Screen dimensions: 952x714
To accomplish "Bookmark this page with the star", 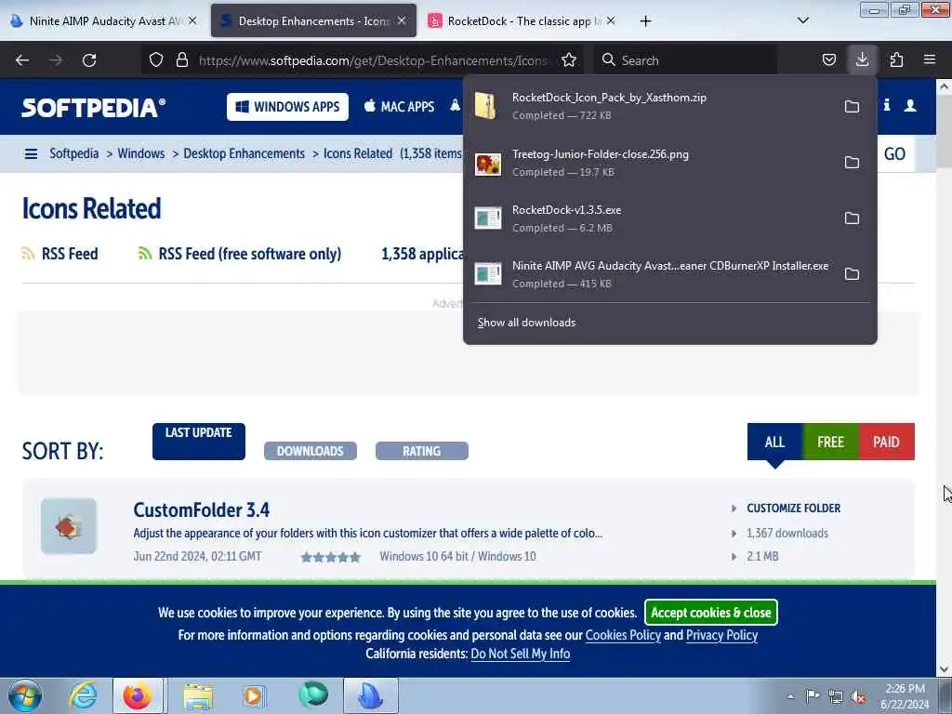I will 569,60.
